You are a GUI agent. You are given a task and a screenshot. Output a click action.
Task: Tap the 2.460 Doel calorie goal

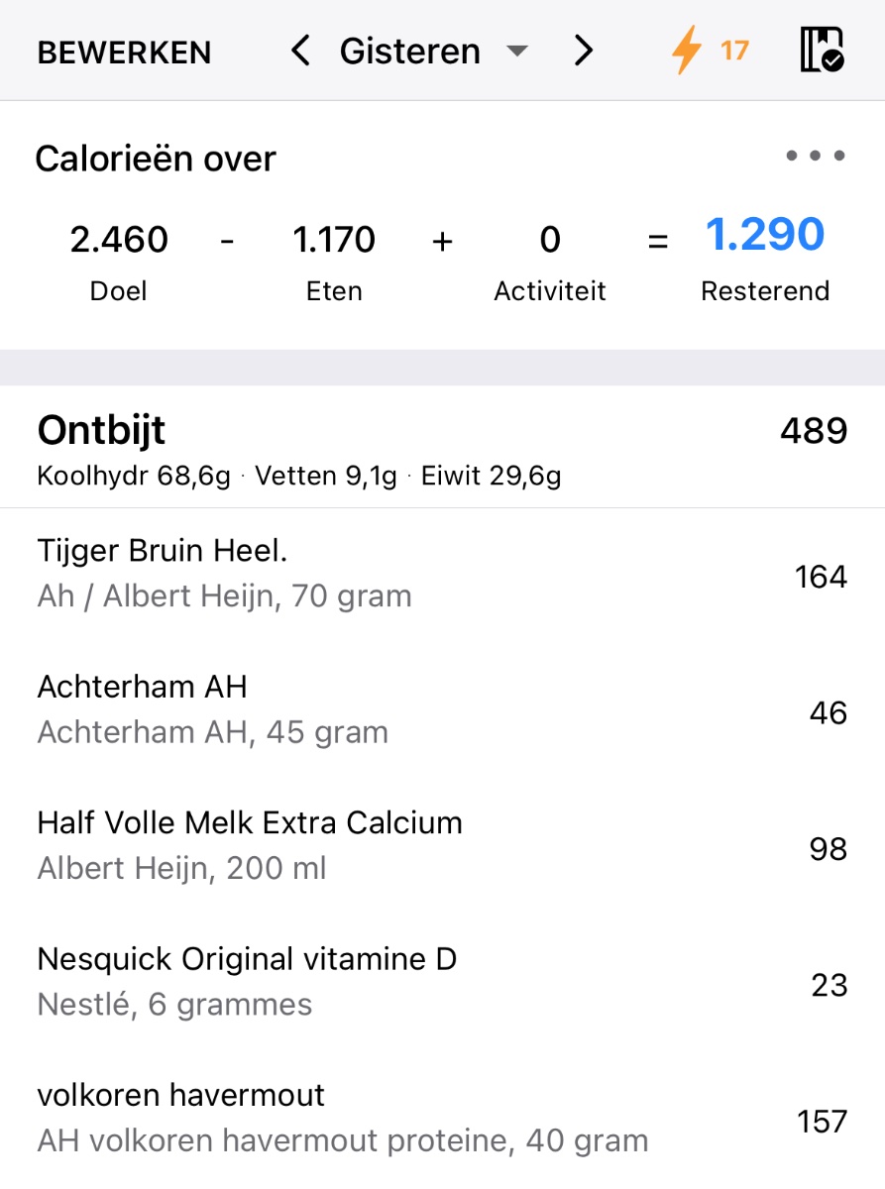(x=119, y=241)
